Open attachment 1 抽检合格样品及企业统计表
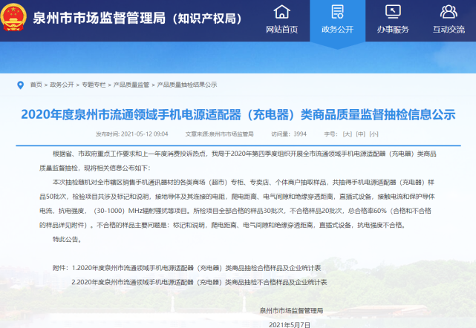 click(x=196, y=268)
